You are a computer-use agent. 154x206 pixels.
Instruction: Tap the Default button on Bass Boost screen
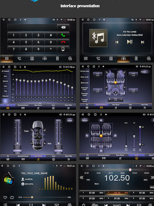pyautogui.click(x=70, y=120)
